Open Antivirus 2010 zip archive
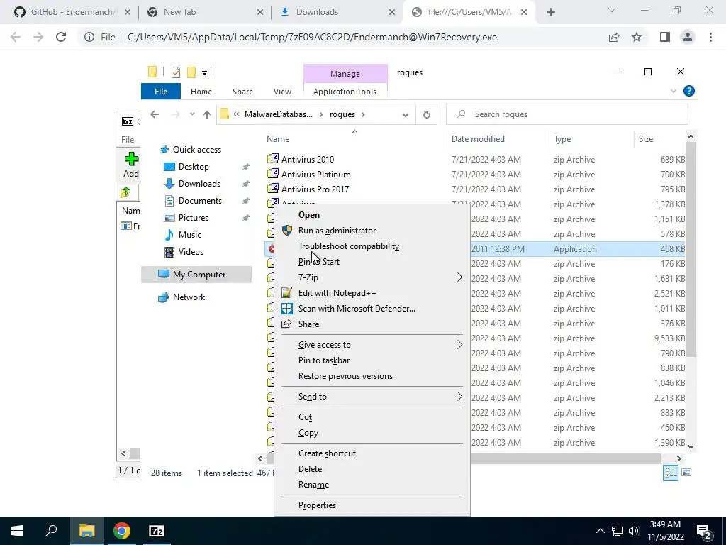The height and width of the screenshot is (545, 726). tap(308, 160)
